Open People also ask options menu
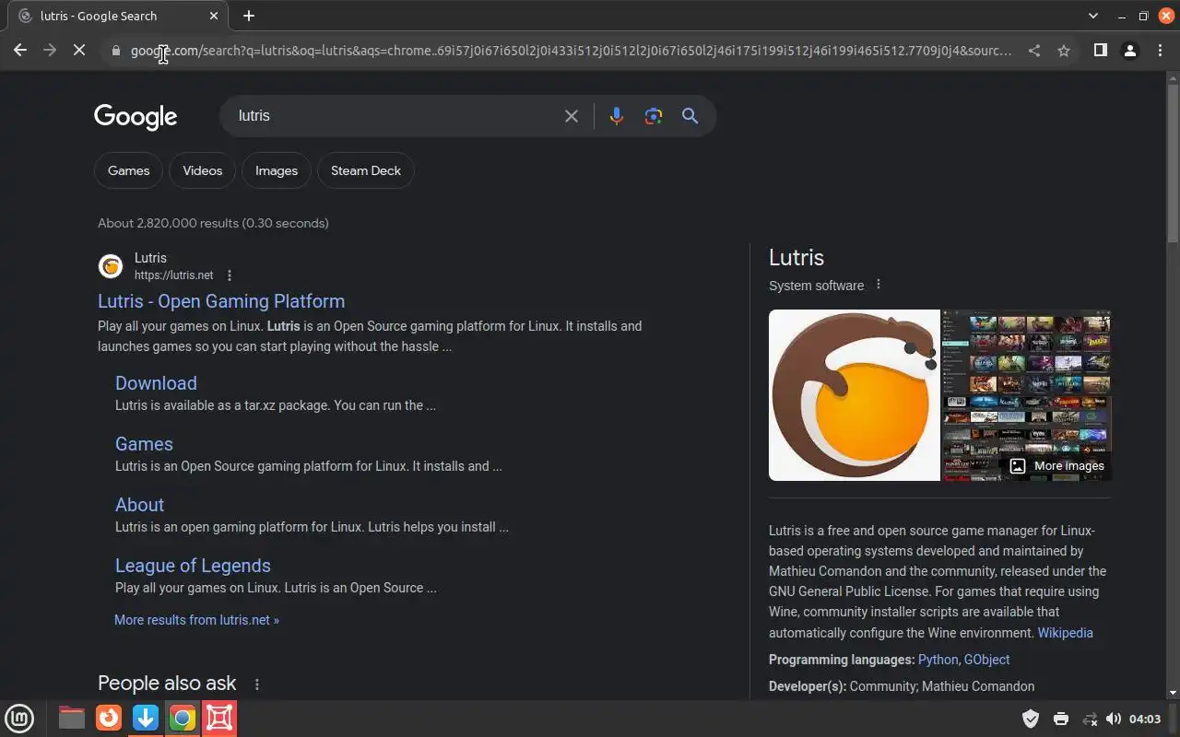The height and width of the screenshot is (737, 1180). click(257, 684)
